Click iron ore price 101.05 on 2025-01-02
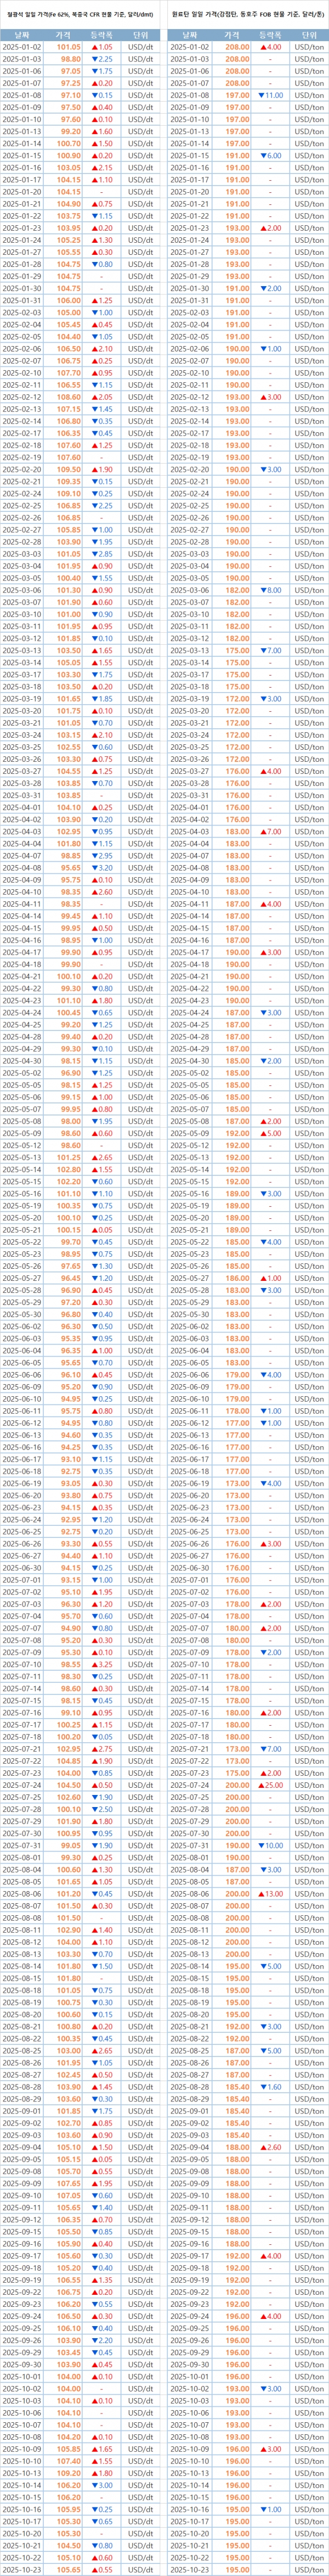Image resolution: width=329 pixels, height=2576 pixels. pyautogui.click(x=68, y=47)
